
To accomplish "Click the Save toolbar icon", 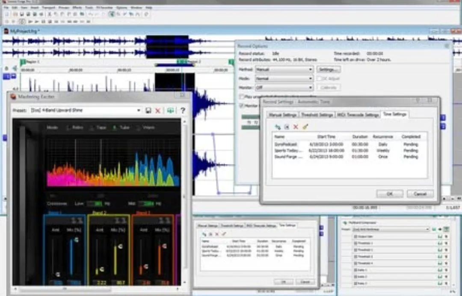I will click(x=22, y=14).
